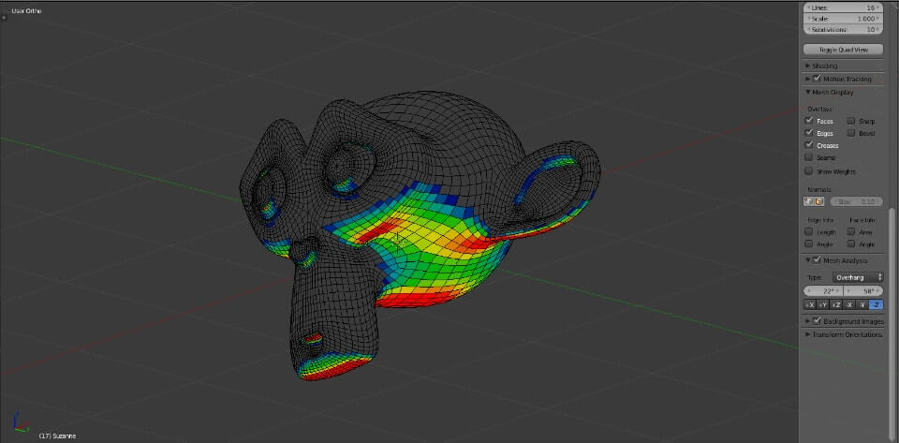
Task: Enable the Bevel overlay checkbox
Action: coord(851,132)
